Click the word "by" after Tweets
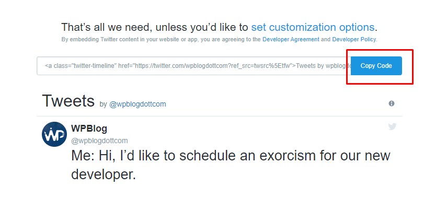Screen dimensions: 447x198 [x=103, y=104]
